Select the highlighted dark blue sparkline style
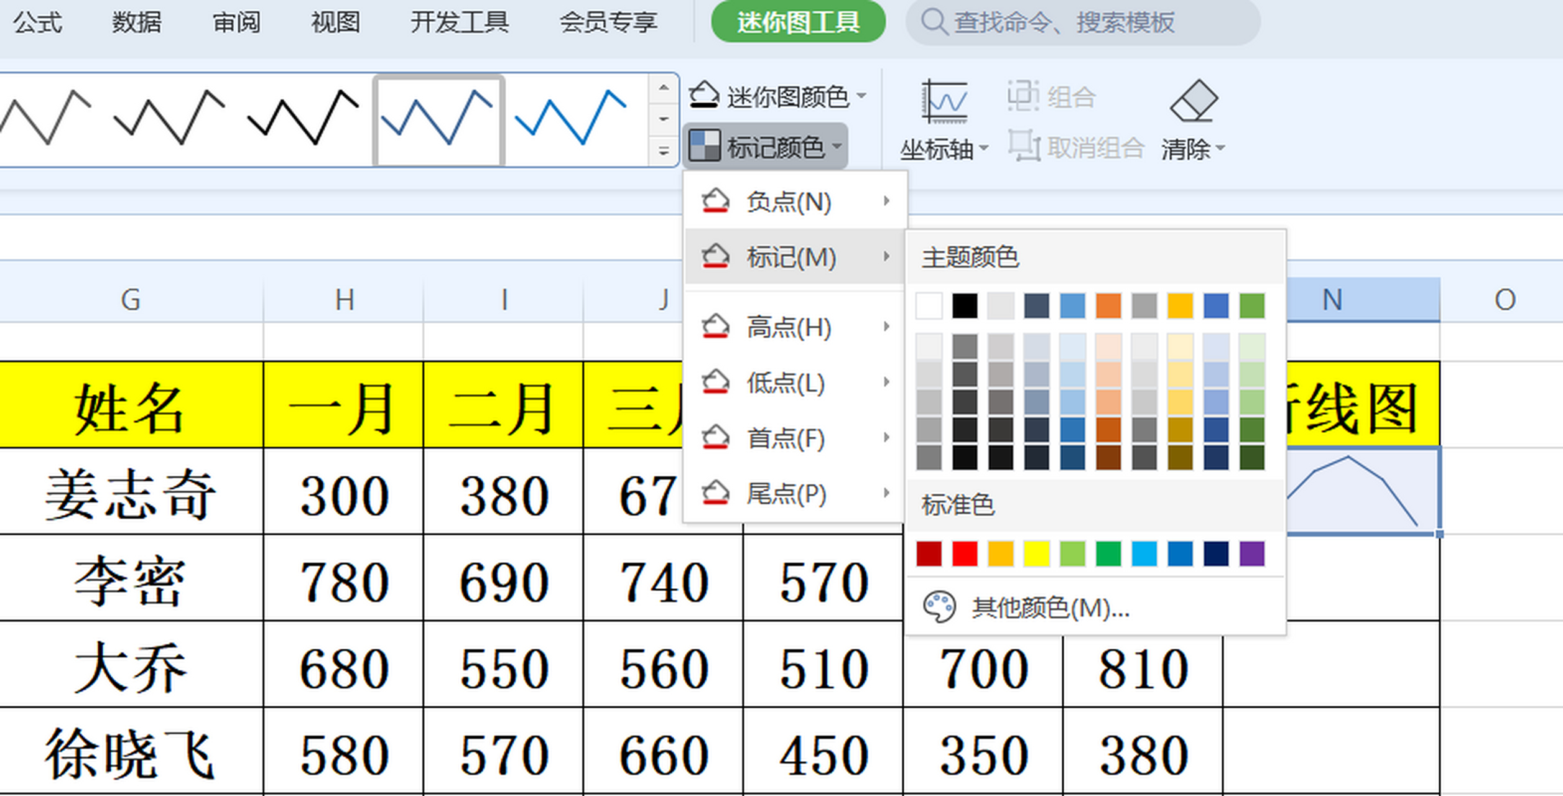The image size is (1563, 796). [438, 119]
